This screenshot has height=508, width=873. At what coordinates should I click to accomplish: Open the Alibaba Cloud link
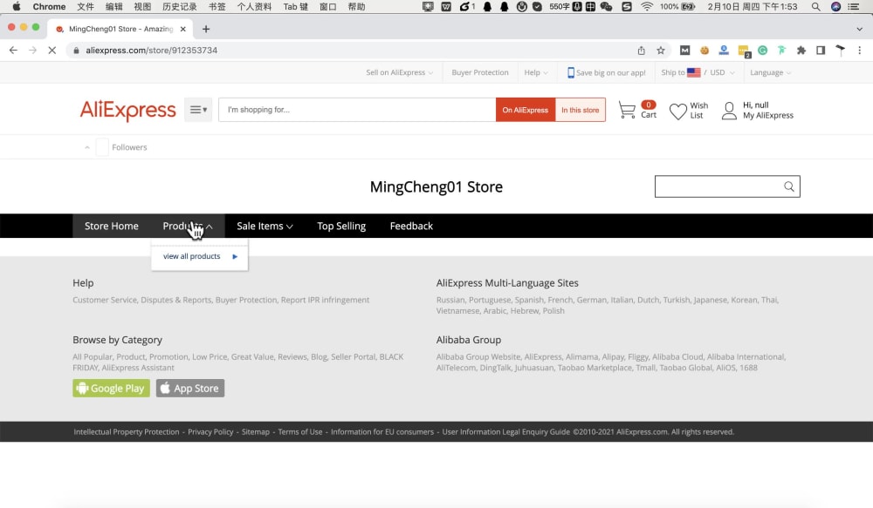677,357
